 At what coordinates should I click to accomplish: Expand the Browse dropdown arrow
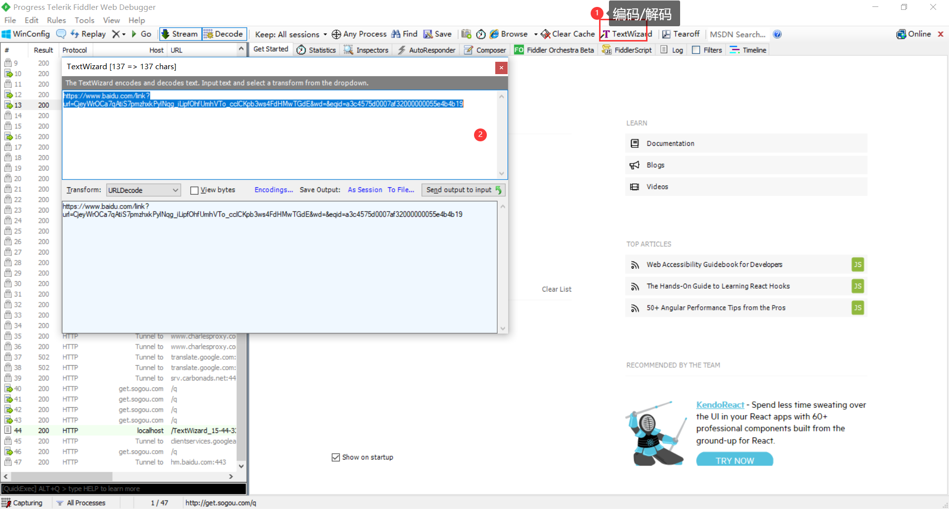pos(536,35)
